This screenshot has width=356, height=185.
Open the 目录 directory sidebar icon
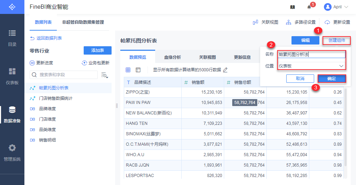12,33
